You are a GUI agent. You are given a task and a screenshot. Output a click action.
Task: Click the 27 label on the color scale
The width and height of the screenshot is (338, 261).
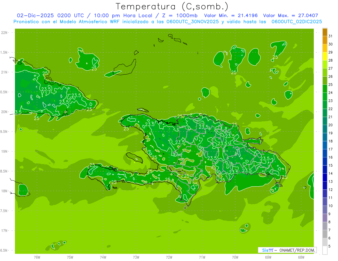click(x=330, y=68)
